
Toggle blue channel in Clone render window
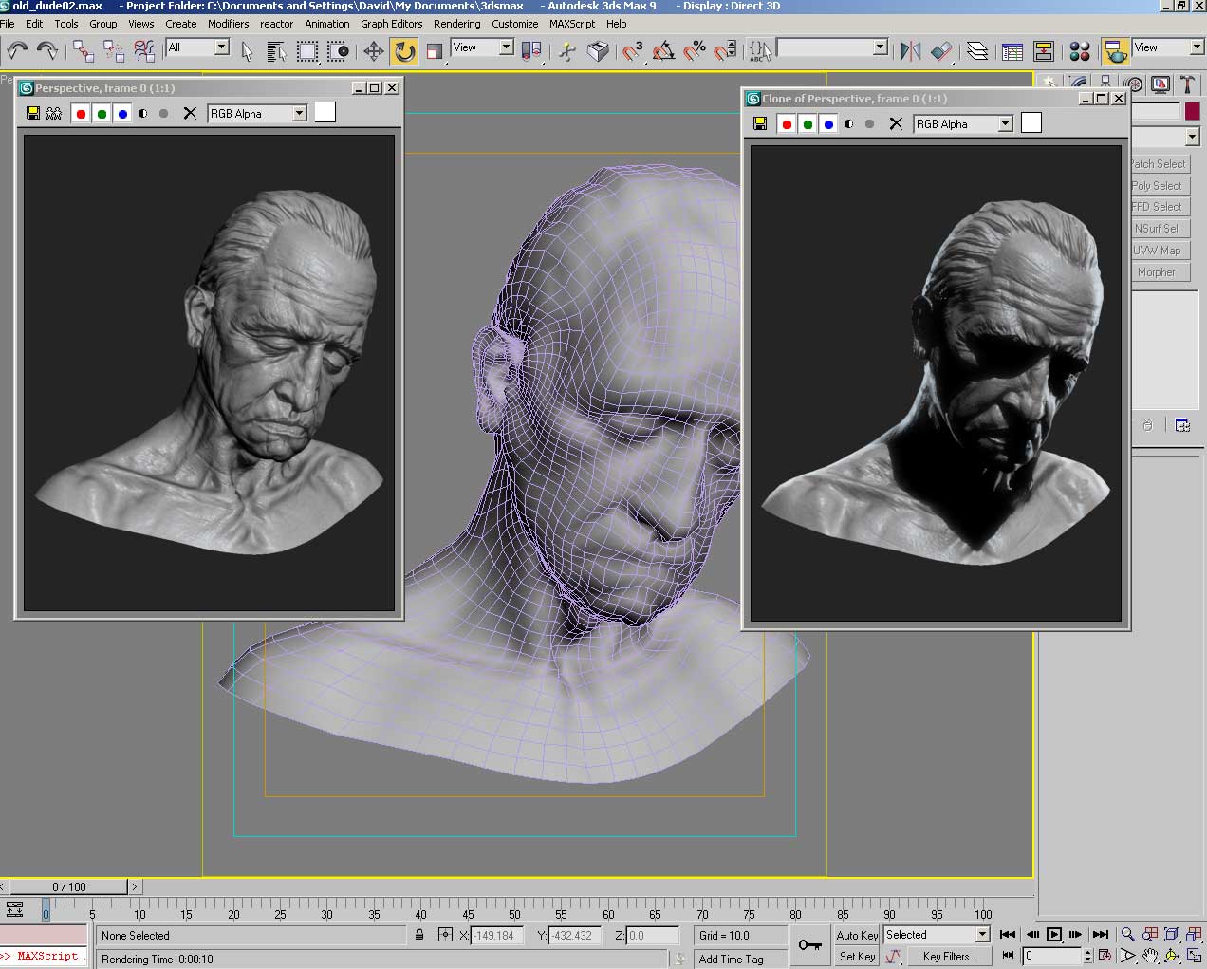pyautogui.click(x=828, y=124)
